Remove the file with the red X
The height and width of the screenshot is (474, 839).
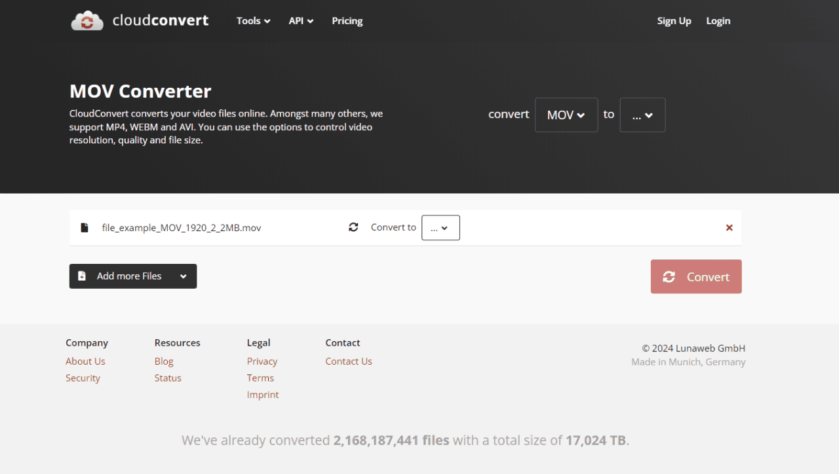(x=729, y=228)
